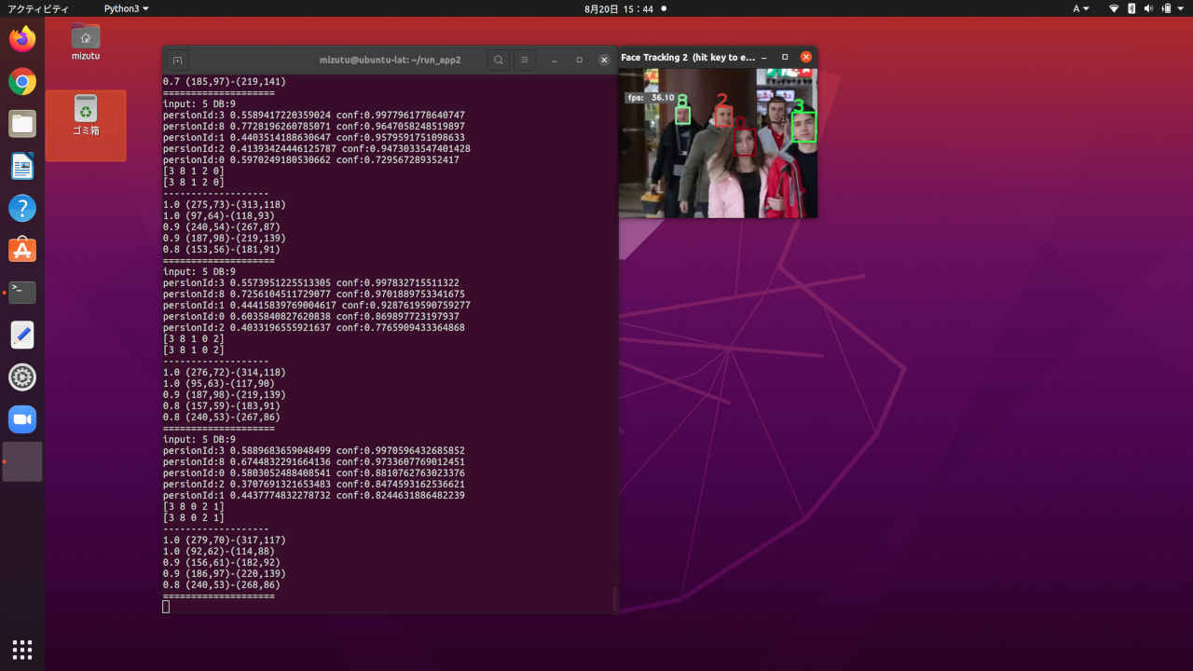The image size is (1193, 671).
Task: Open the Help icon in dock
Action: click(22, 208)
